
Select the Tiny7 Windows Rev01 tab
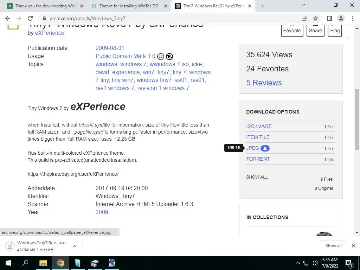213,6
